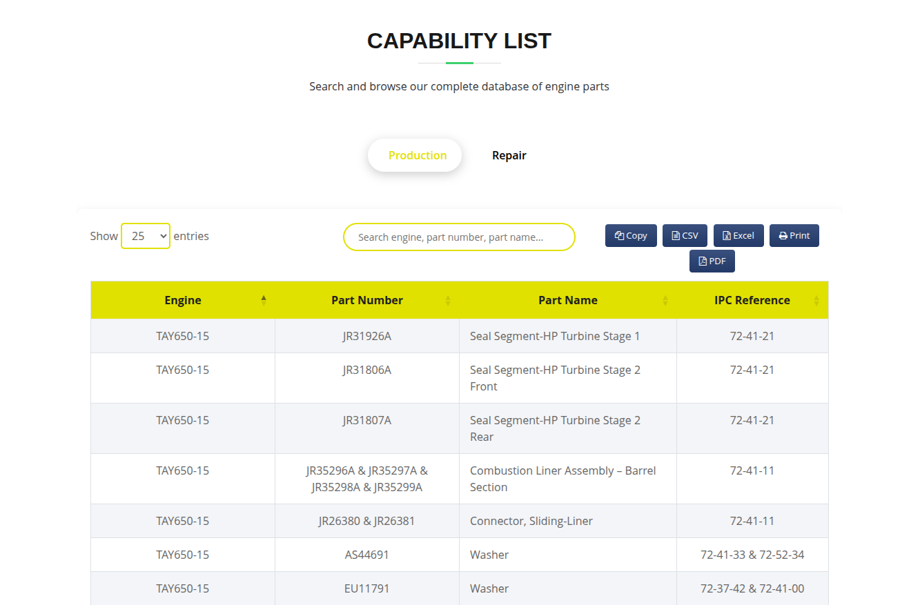
Task: Print the capability list
Action: pos(794,235)
